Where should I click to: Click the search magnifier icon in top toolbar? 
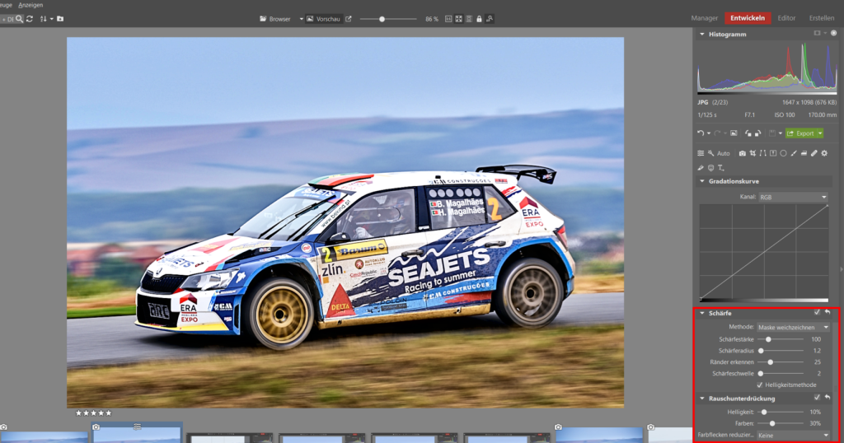coord(20,19)
